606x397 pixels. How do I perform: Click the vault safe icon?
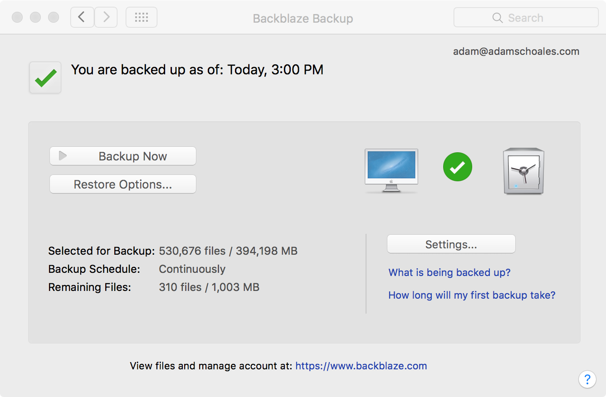click(523, 171)
